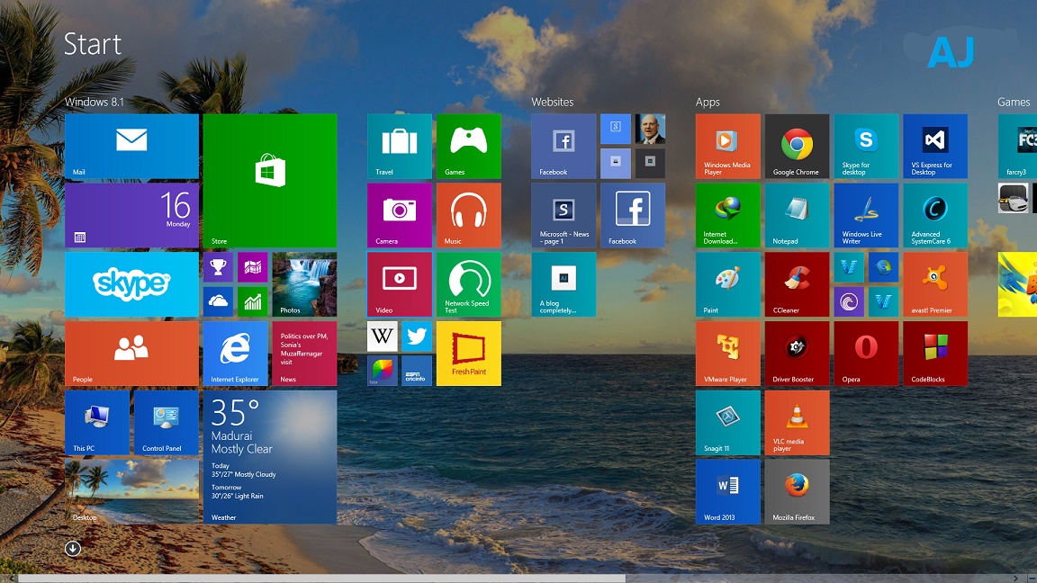Launch Windows Media Player tile
1037x583 pixels.
coord(727,146)
